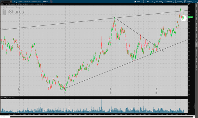This screenshot has width=198, height=118.
Task: Click the price axis scale toggle icon
Action: click(190, 4)
